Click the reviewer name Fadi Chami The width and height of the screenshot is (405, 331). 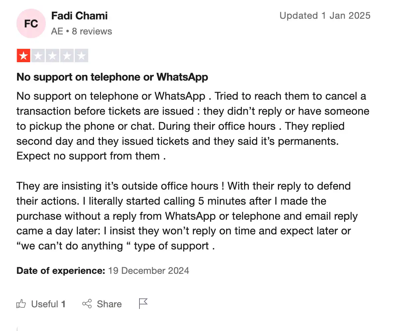tap(79, 16)
